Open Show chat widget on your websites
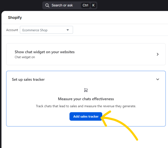The height and width of the screenshot is (148, 168). [86, 54]
